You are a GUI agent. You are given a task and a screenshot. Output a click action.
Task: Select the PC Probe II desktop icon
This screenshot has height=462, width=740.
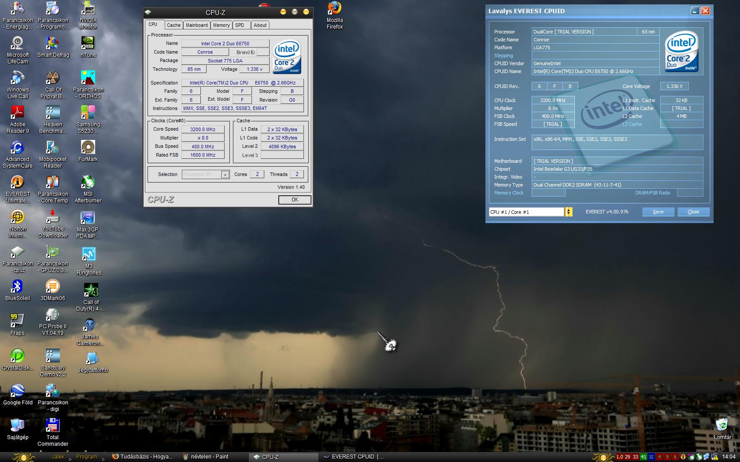(x=53, y=322)
